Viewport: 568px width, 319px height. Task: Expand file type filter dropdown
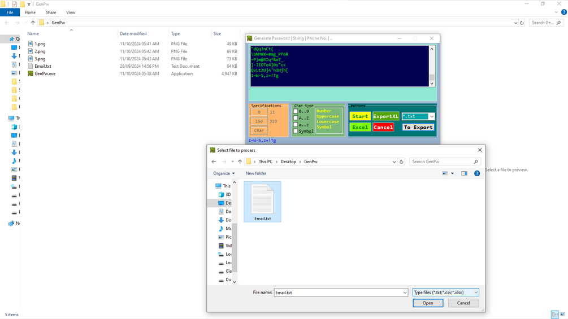click(x=476, y=292)
